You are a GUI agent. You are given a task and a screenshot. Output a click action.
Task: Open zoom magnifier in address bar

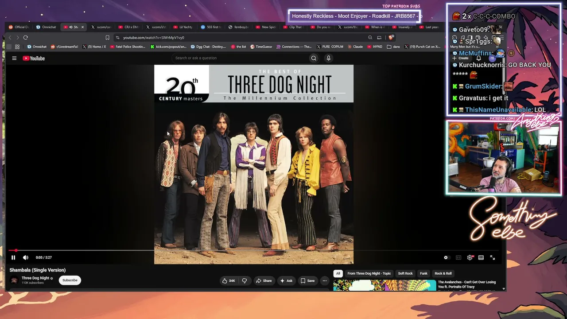pos(370,38)
